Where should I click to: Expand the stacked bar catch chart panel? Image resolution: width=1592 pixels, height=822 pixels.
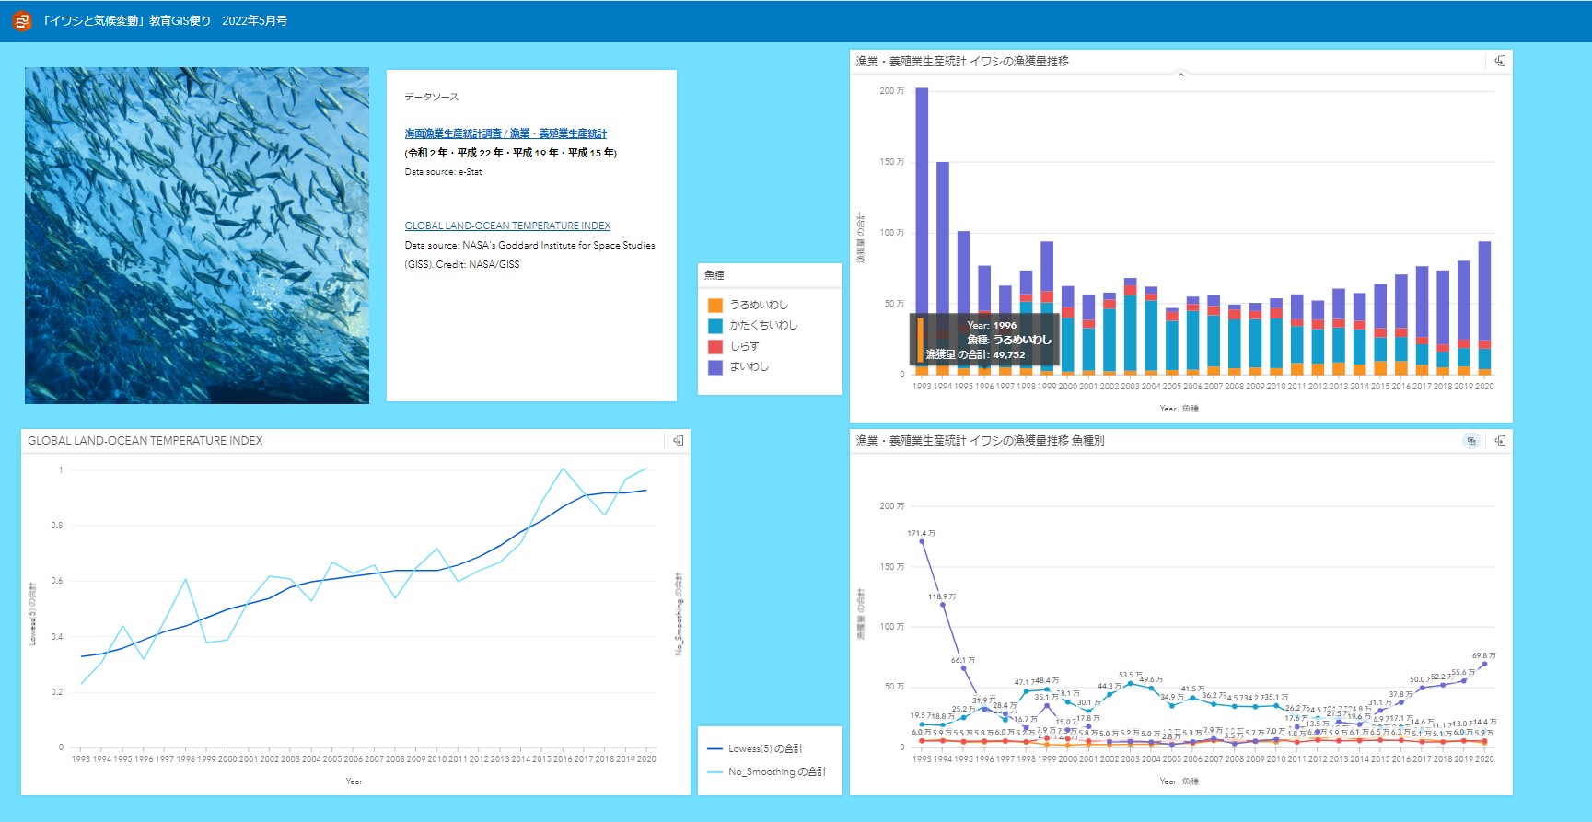[1500, 61]
